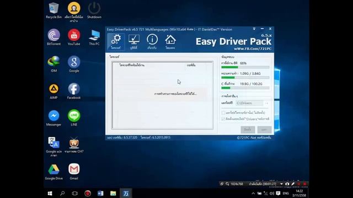Select the Google desktop icon
Image resolution: width=353 pixels, height=198 pixels.
coord(74,64)
